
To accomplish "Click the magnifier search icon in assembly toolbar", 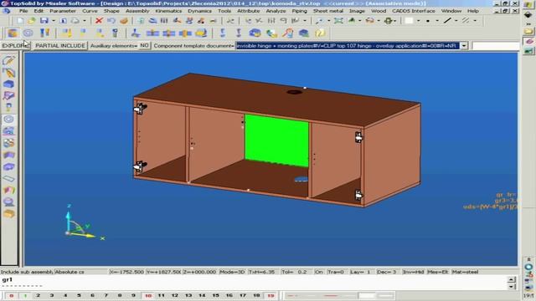I will [x=287, y=33].
